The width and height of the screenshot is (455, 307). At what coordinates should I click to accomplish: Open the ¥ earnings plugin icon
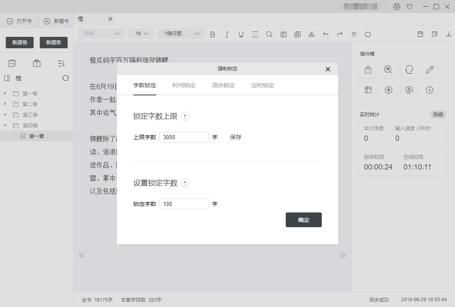[388, 90]
